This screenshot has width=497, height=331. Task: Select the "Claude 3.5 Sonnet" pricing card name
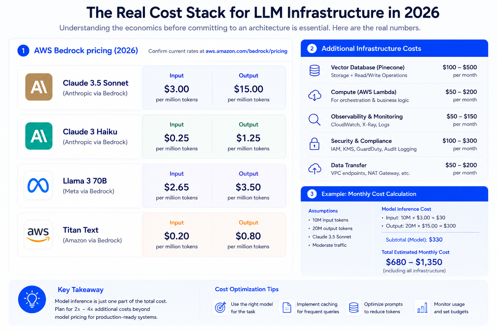click(x=95, y=83)
